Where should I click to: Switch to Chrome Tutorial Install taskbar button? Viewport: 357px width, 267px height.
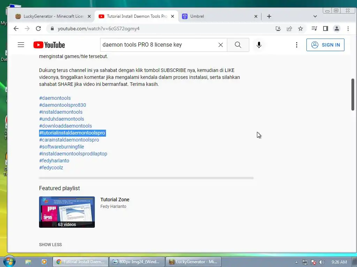point(81,262)
